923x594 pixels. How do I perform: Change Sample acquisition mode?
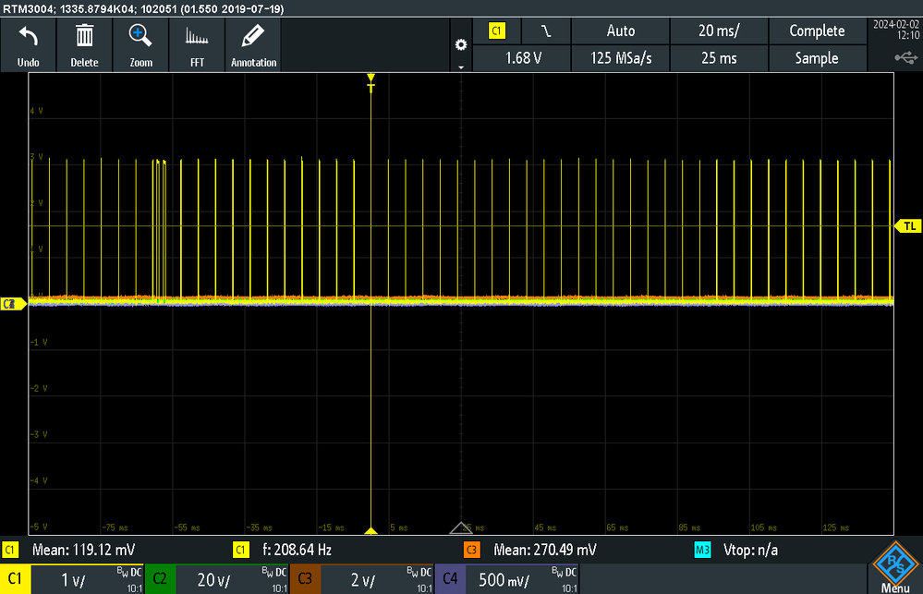pos(817,57)
